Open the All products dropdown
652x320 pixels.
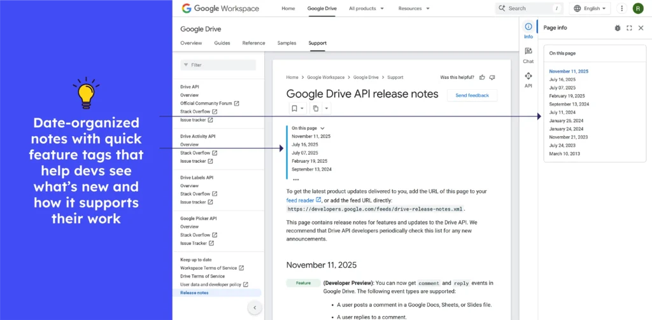click(x=366, y=8)
